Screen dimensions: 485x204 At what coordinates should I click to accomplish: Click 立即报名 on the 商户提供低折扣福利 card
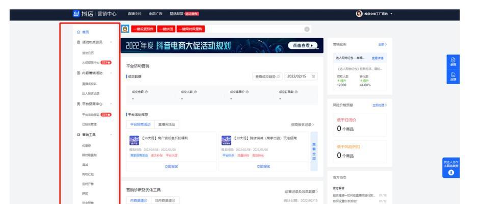(x=171, y=167)
